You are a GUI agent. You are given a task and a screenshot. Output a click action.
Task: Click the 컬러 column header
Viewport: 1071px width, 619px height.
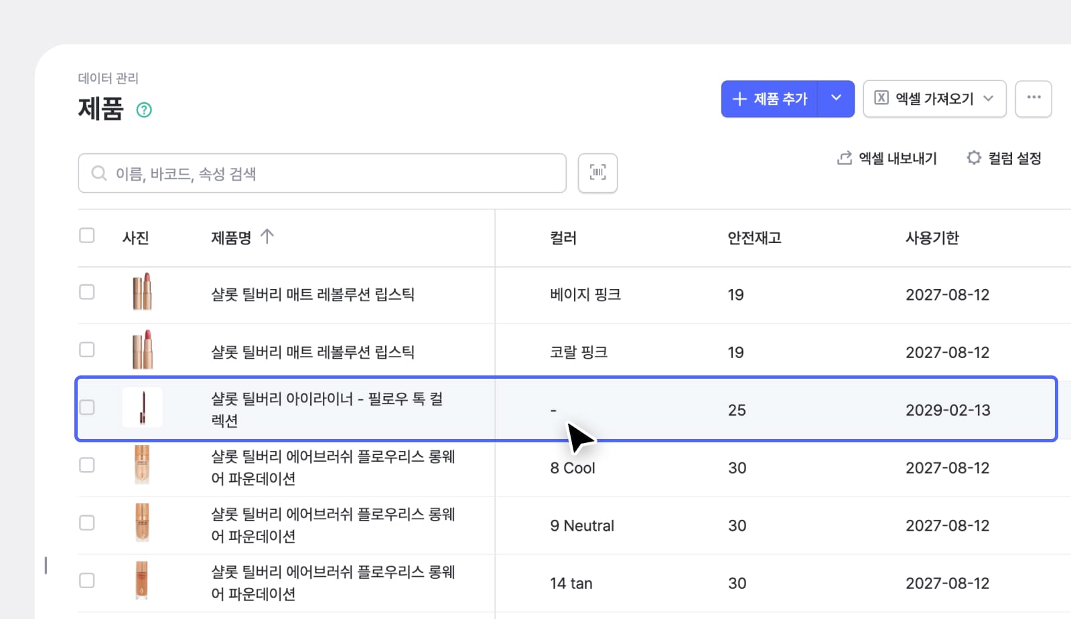click(x=563, y=238)
